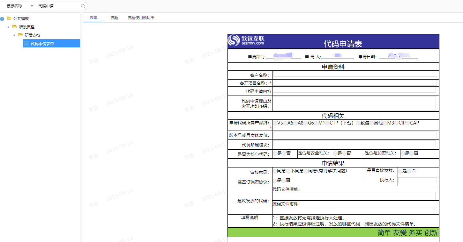Open the 模板名称 search type dropdown

(x=32, y=6)
